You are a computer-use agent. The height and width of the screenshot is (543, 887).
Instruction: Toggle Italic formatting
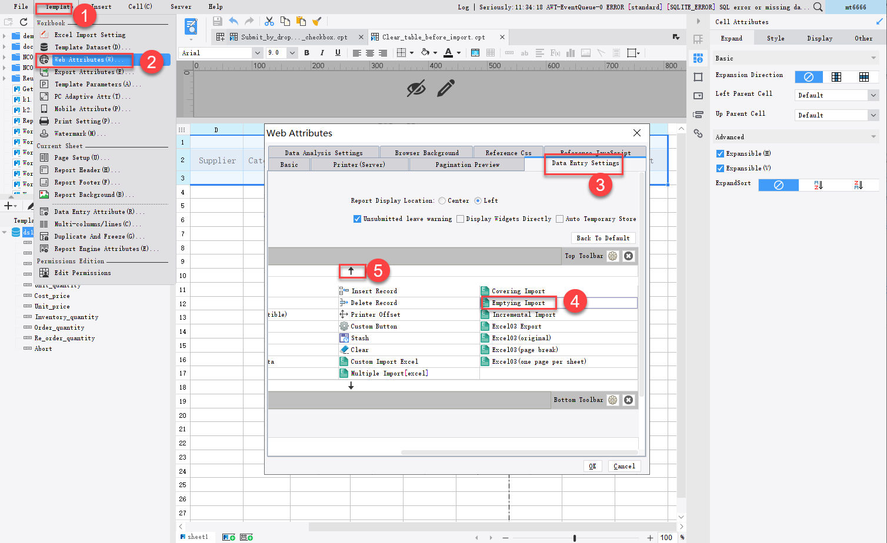coord(322,53)
